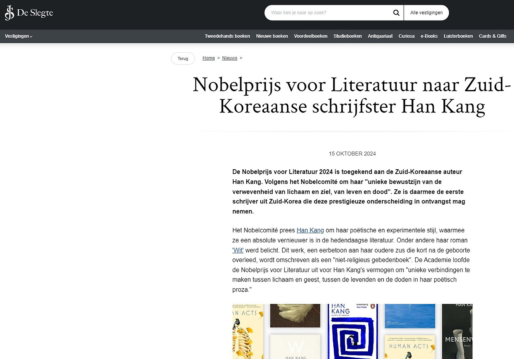The image size is (514, 359).
Task: Open Curiosa category
Action: coord(406,36)
